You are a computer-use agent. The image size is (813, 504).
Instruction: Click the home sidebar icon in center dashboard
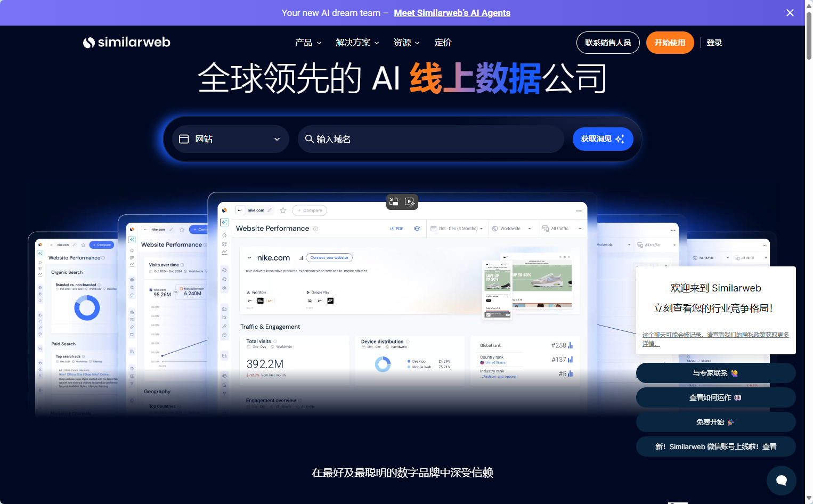tap(224, 235)
